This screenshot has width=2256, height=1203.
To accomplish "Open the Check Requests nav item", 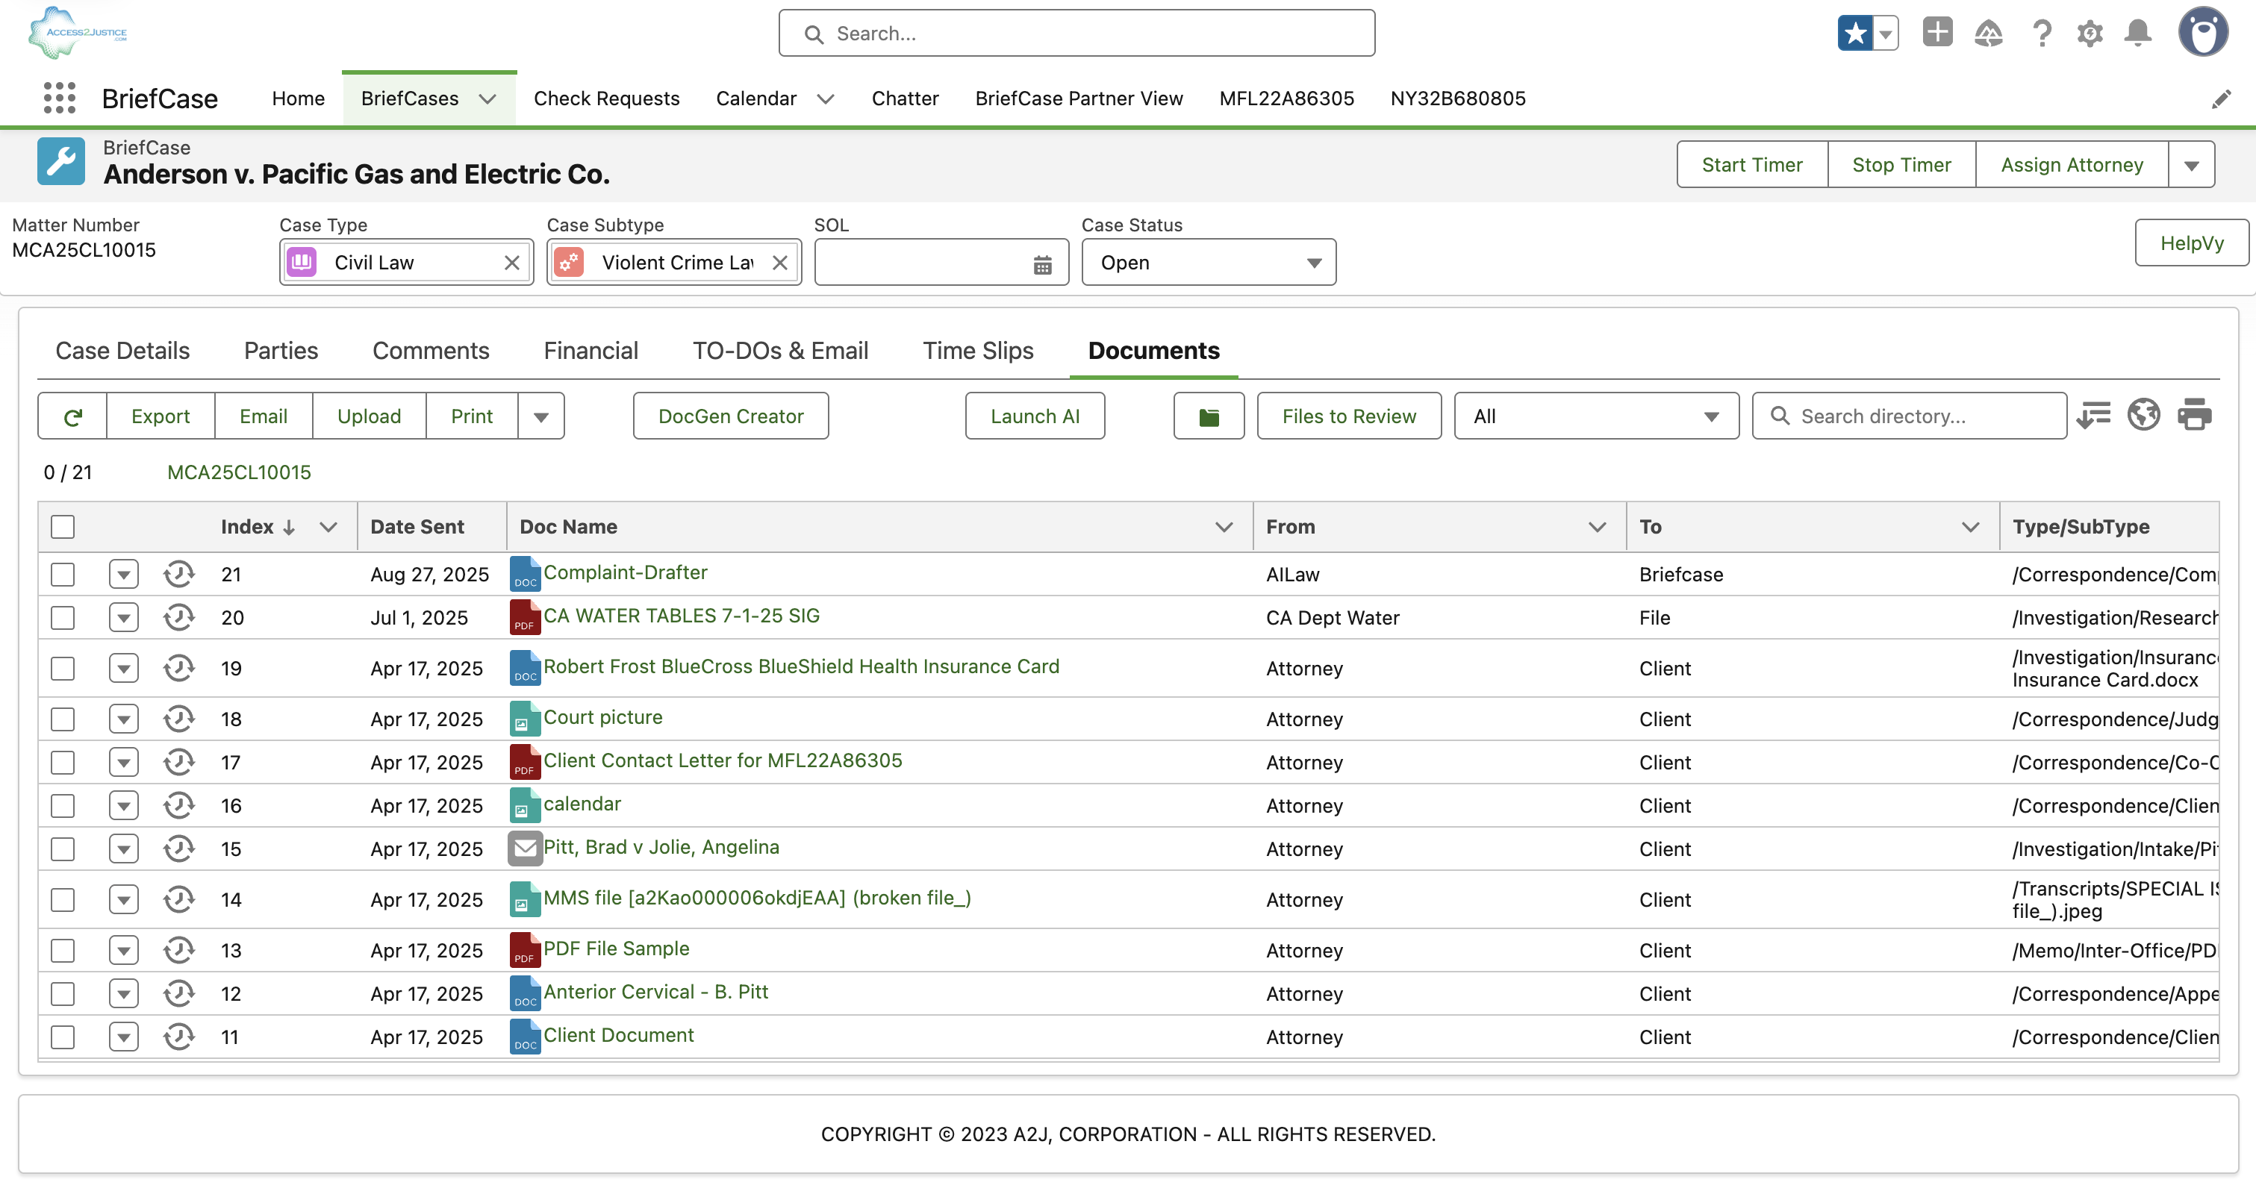I will (x=606, y=98).
